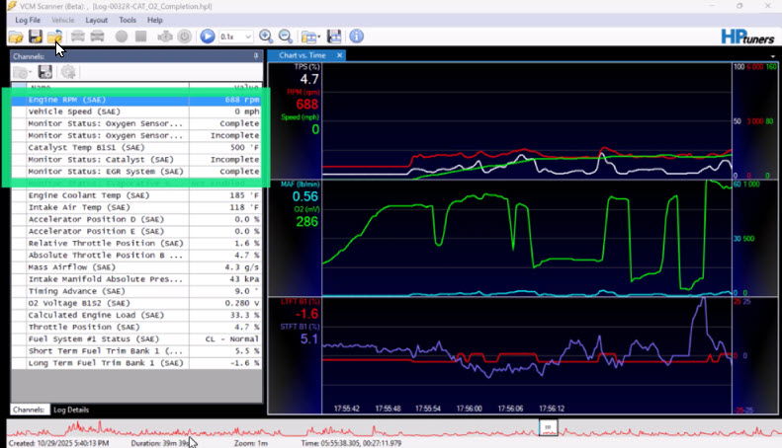Switch to the Log Details tab
Screen dimensions: 782x448
[71, 409]
